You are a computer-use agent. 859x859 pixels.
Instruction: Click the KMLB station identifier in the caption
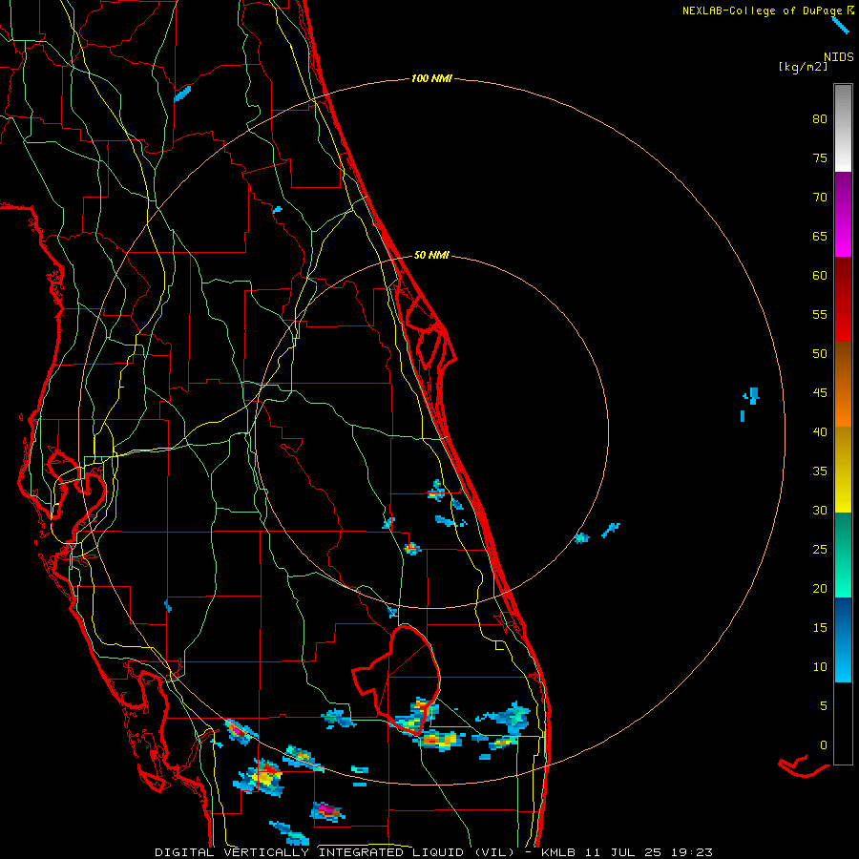coord(558,852)
